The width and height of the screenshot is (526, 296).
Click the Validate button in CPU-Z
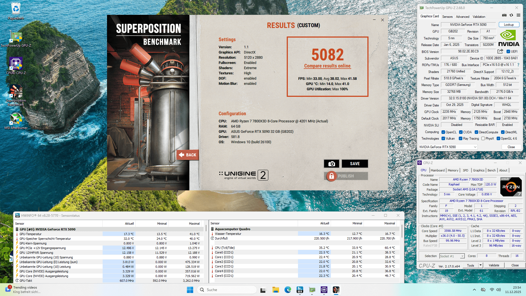pyautogui.click(x=494, y=265)
